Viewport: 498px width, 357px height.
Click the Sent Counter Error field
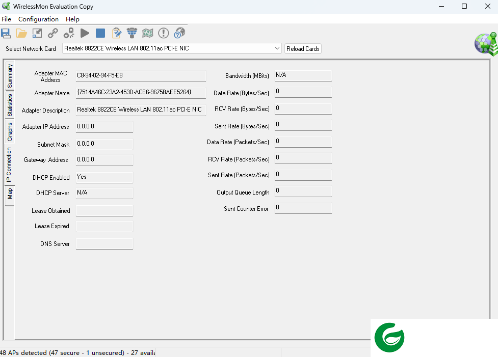tap(303, 208)
